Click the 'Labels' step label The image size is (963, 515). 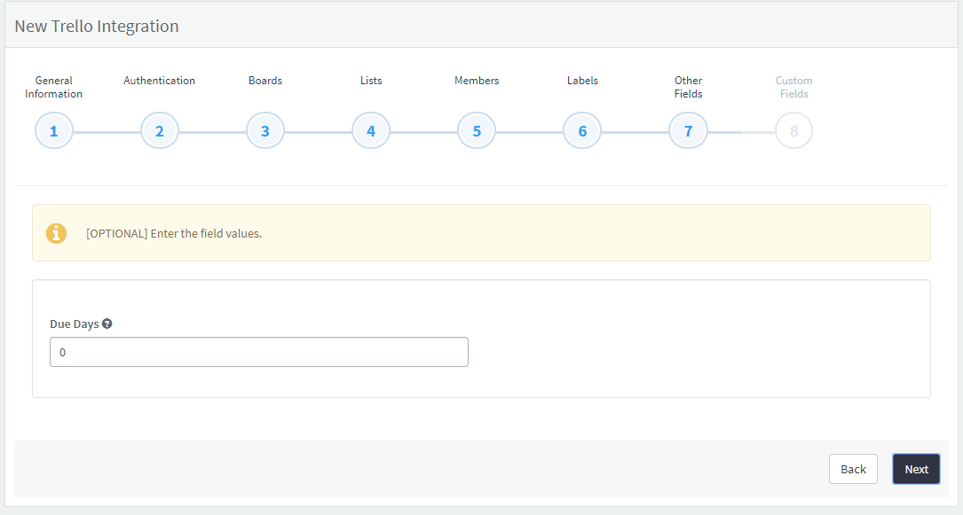pos(582,81)
